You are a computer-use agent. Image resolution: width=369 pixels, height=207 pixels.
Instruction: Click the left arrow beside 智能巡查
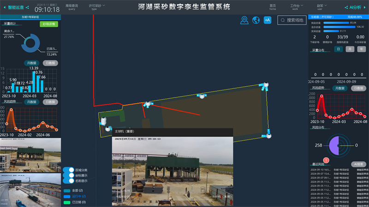coord(5,7)
